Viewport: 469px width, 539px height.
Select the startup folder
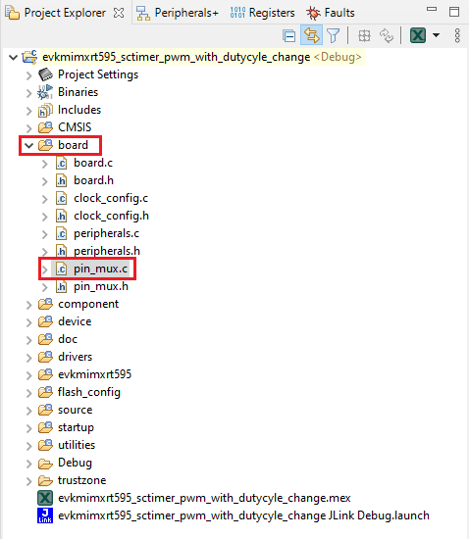pos(76,427)
